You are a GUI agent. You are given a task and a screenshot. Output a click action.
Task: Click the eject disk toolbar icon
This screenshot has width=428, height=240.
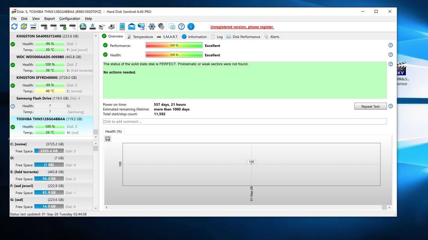tap(92, 26)
